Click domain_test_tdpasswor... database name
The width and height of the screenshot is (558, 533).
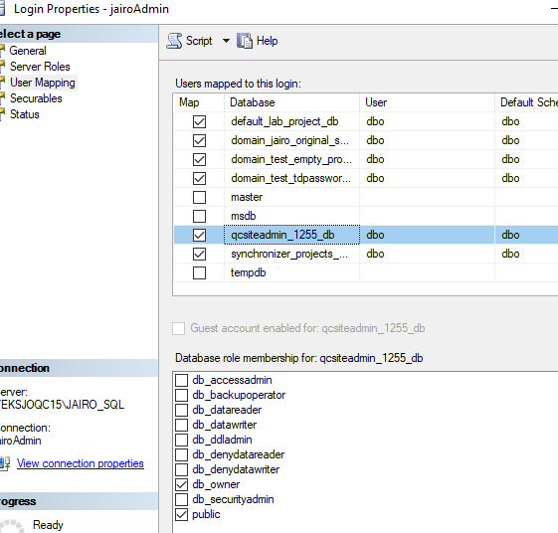[290, 178]
